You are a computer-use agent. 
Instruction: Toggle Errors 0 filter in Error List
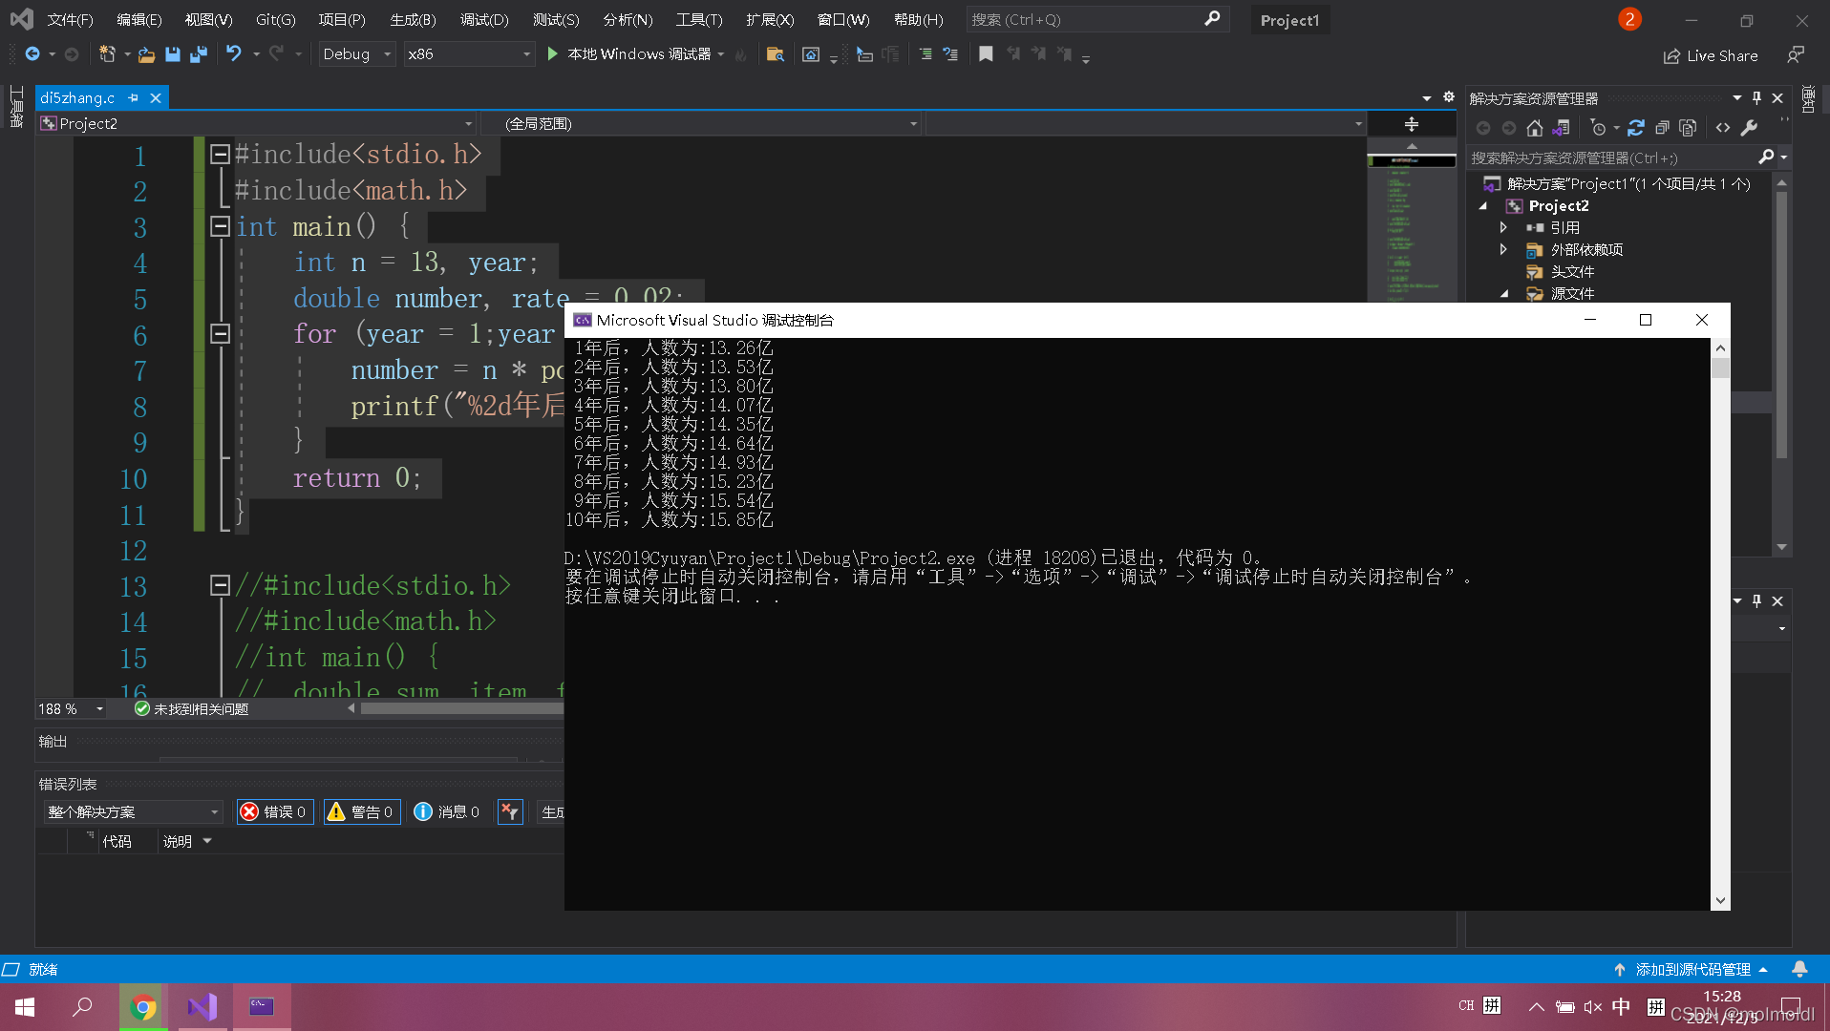pos(274,811)
